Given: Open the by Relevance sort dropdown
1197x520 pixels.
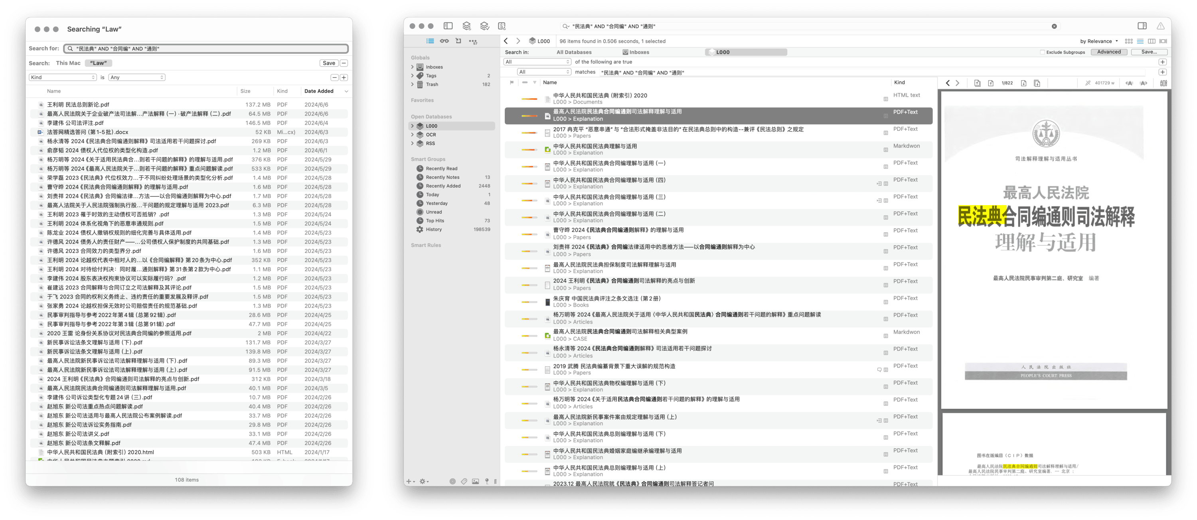Looking at the screenshot, I should [x=1099, y=42].
